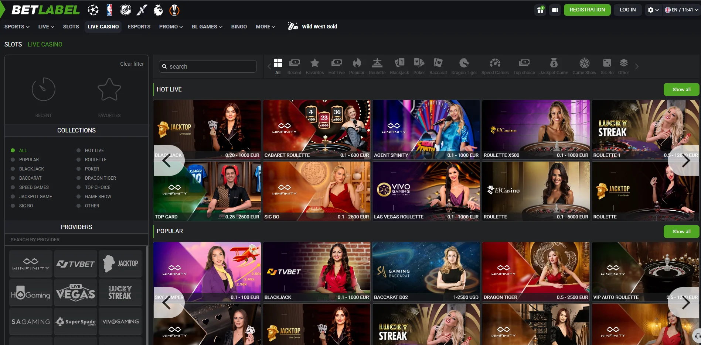Click the Clear filter link
Viewport: 701px width, 345px height.
coord(132,64)
